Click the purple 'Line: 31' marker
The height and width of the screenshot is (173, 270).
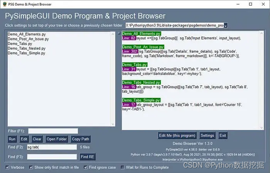coord(129,69)
